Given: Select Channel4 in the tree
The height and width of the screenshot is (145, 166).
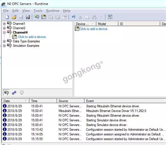Looking at the screenshot, I should [20, 32].
